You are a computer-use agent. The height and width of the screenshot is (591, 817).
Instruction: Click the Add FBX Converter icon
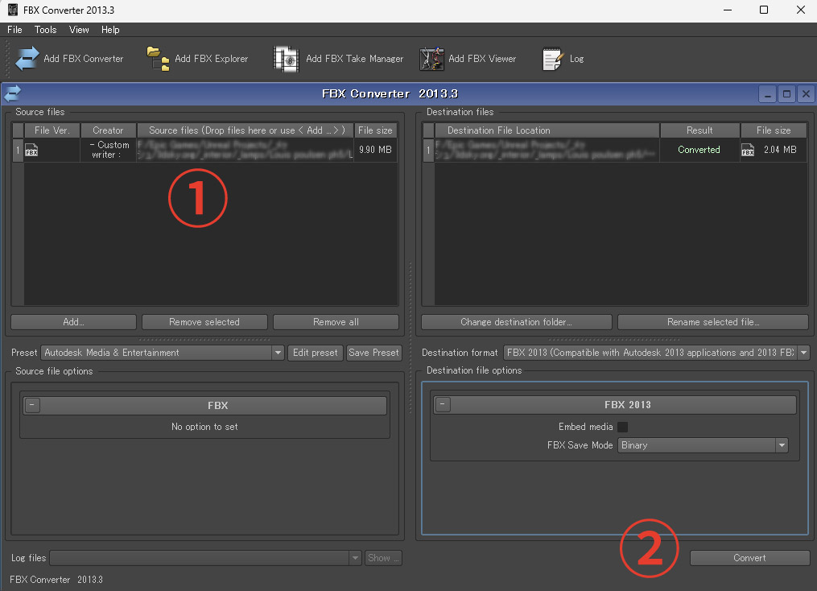[x=27, y=59]
